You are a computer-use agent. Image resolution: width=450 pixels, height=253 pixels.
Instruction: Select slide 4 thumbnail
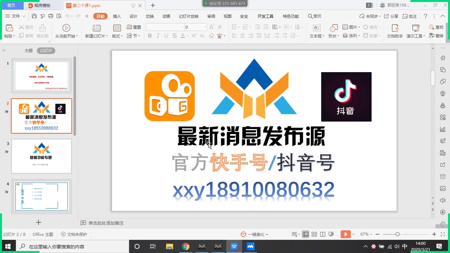[42, 196]
